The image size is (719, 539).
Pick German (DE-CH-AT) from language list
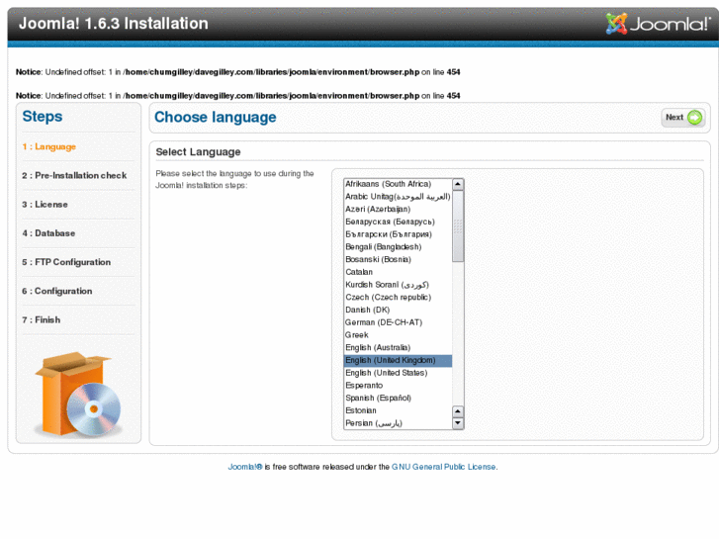point(383,322)
